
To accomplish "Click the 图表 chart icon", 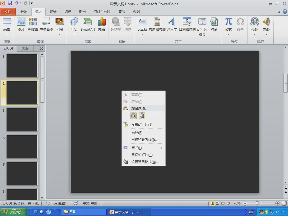I will click(102, 24).
